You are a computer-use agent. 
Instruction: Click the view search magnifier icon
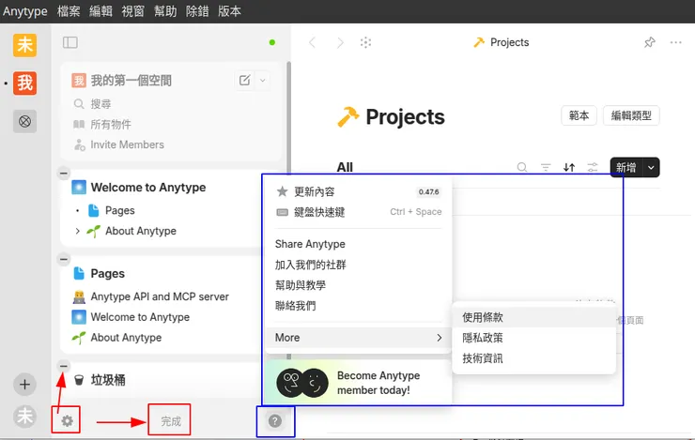pyautogui.click(x=522, y=167)
